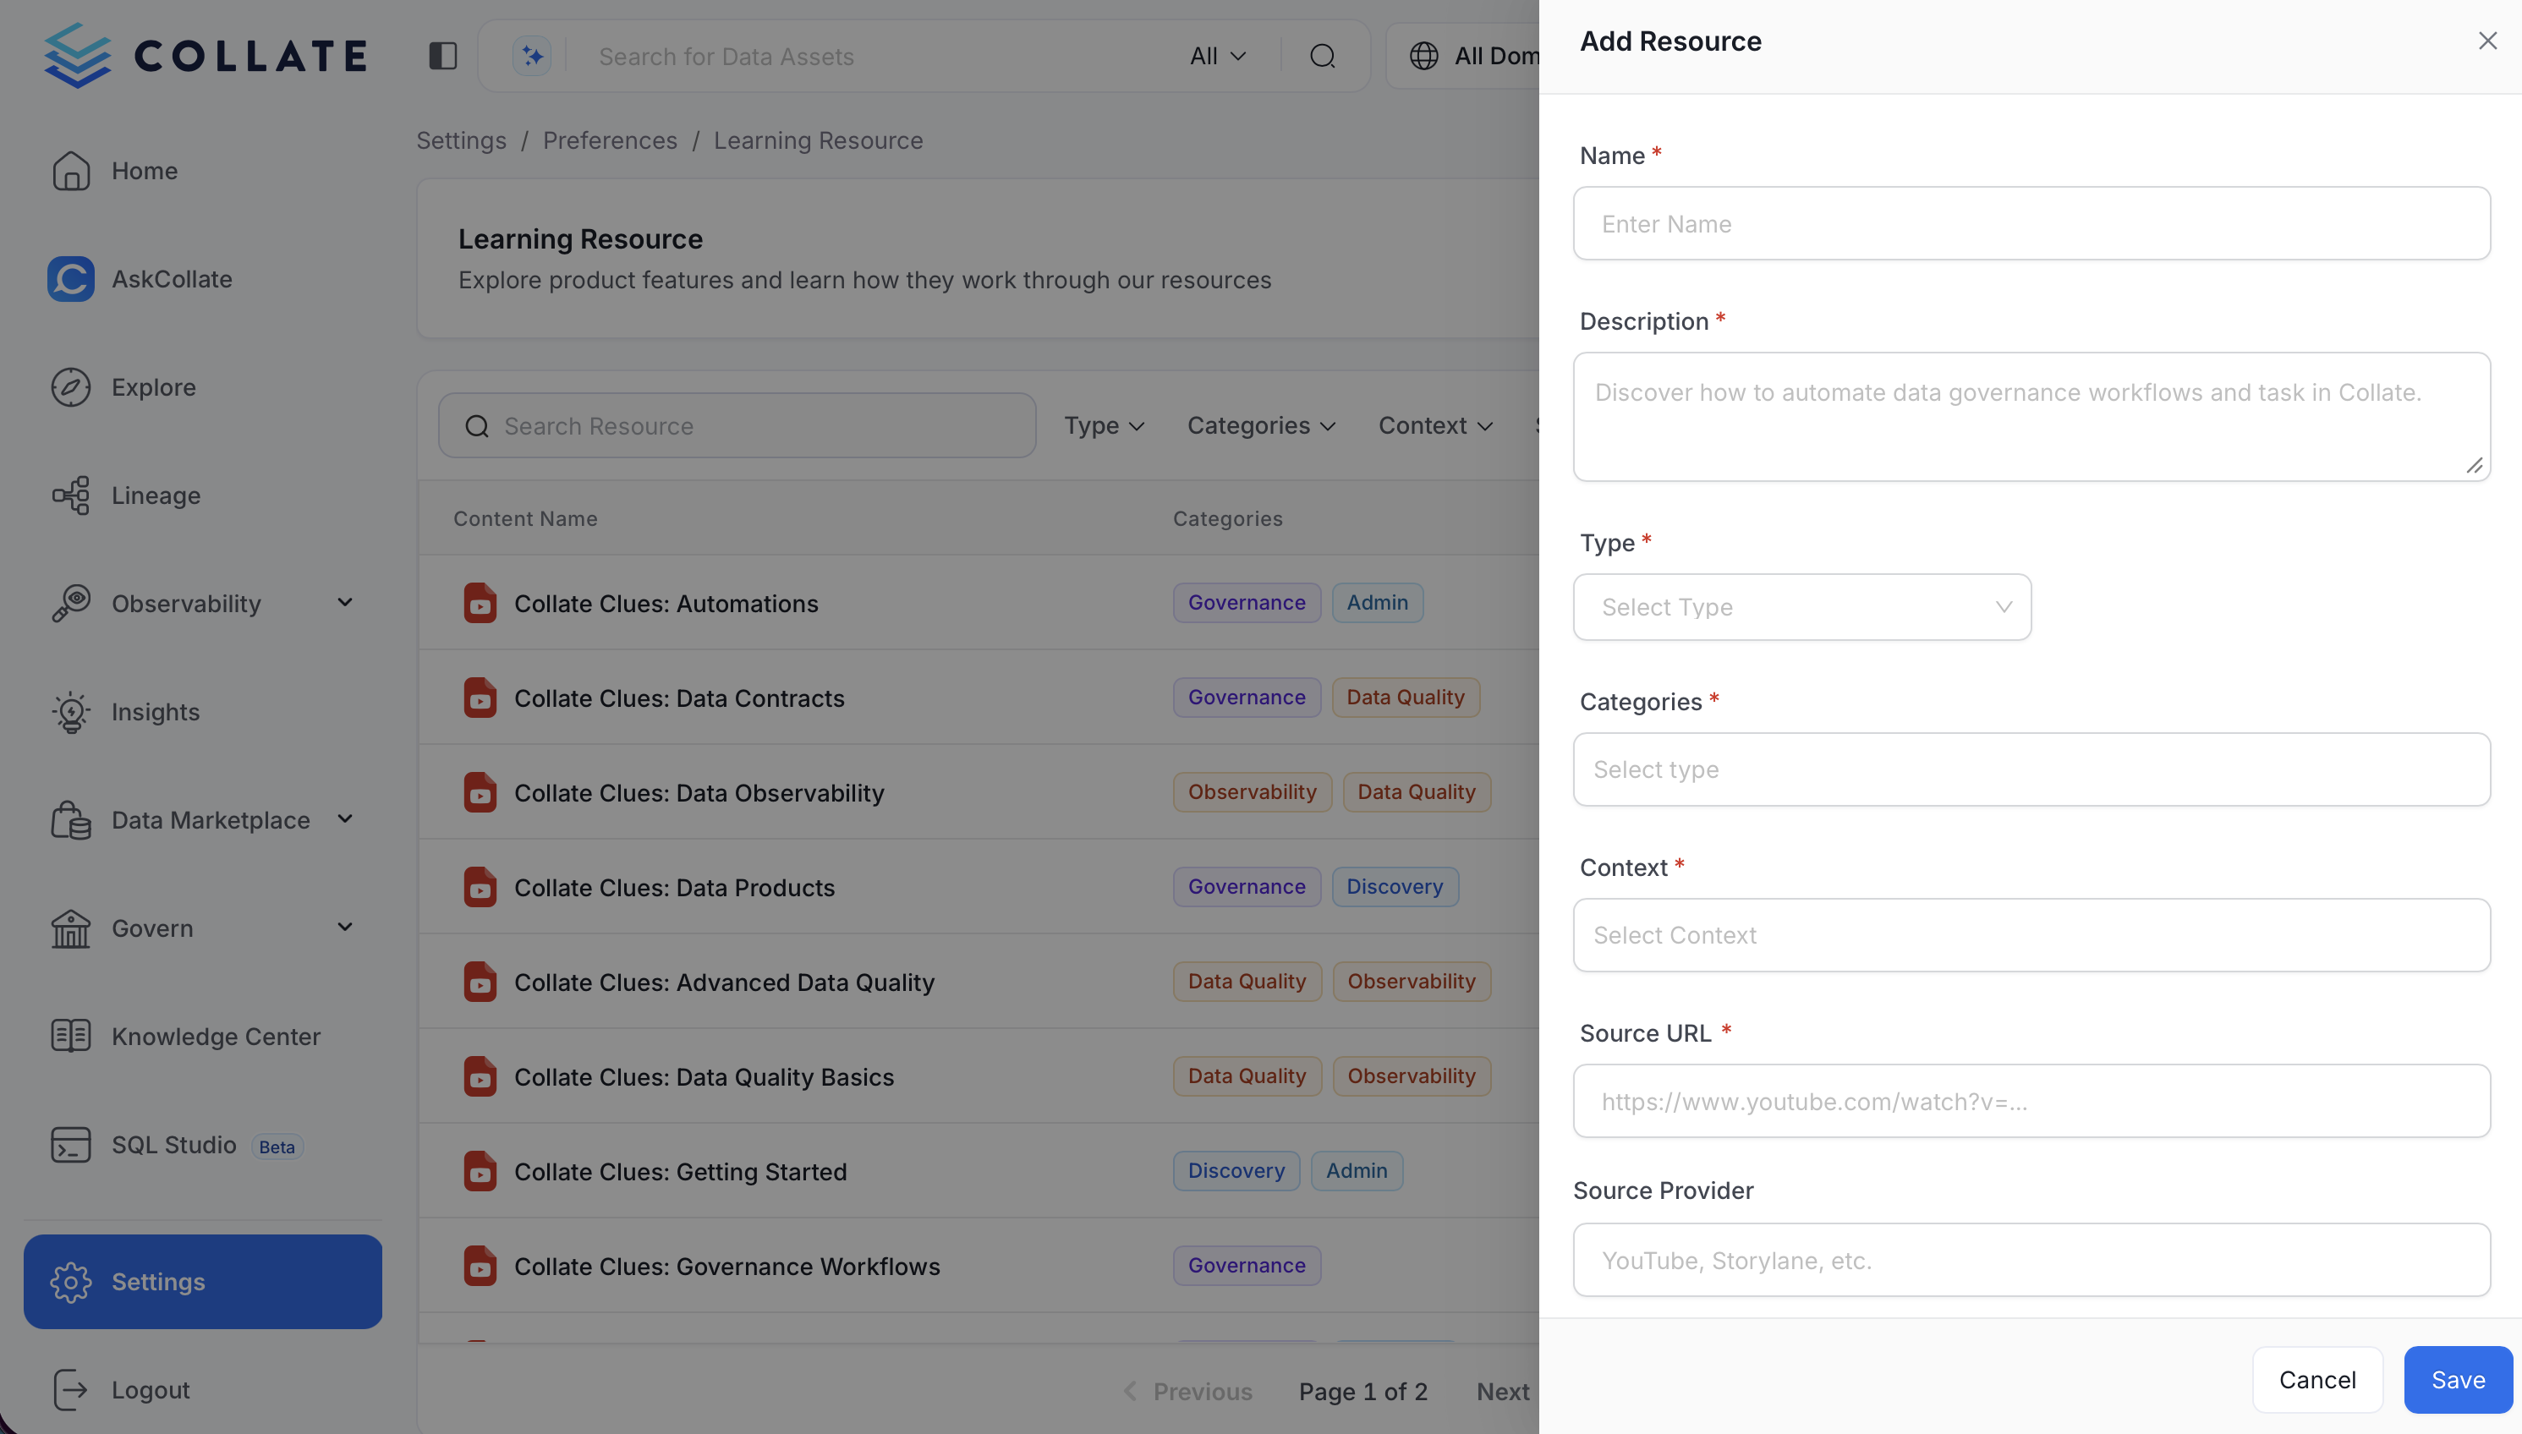This screenshot has width=2522, height=1434.
Task: Click video icon for Governance Workflows
Action: [x=480, y=1266]
